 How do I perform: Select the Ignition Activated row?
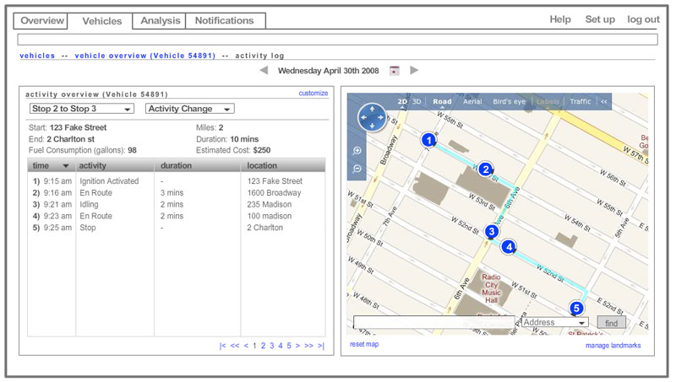177,181
